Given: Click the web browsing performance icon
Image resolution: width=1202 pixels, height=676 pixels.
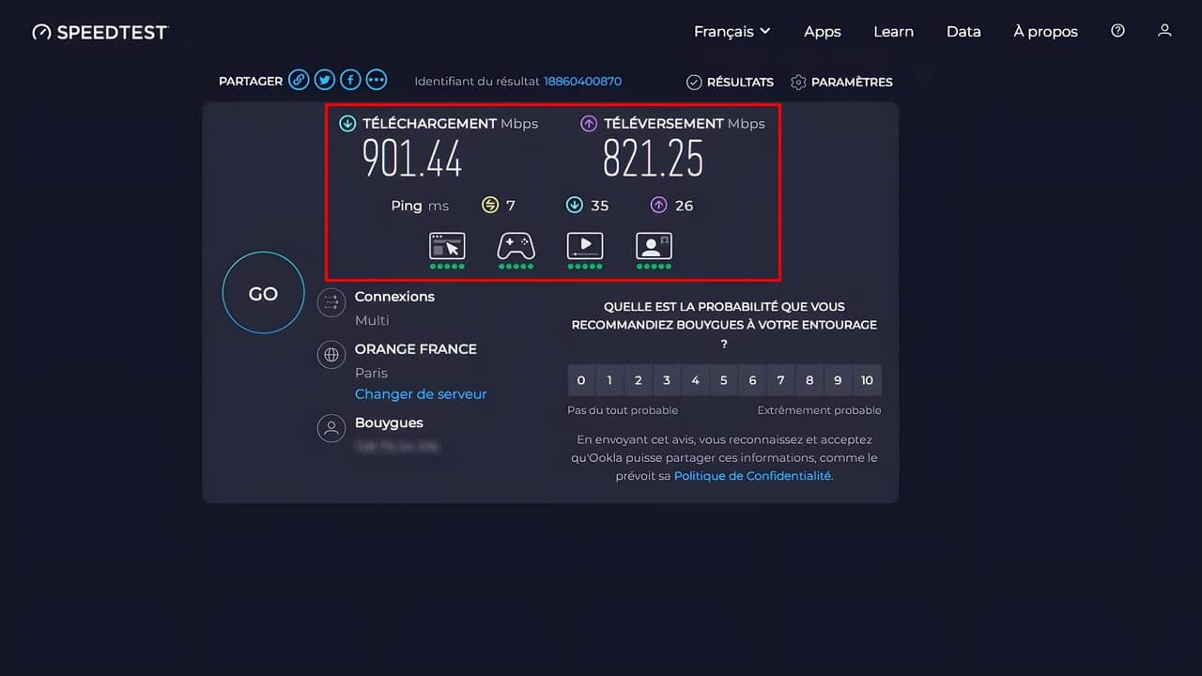Looking at the screenshot, I should point(447,246).
